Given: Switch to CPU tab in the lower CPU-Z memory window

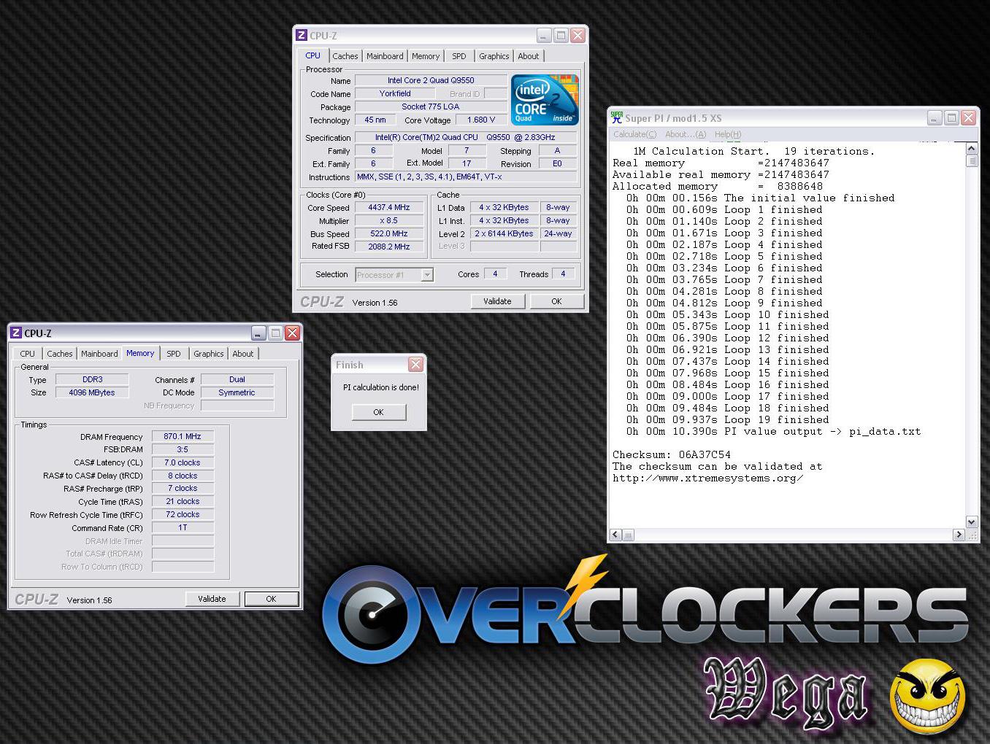Looking at the screenshot, I should coord(28,354).
